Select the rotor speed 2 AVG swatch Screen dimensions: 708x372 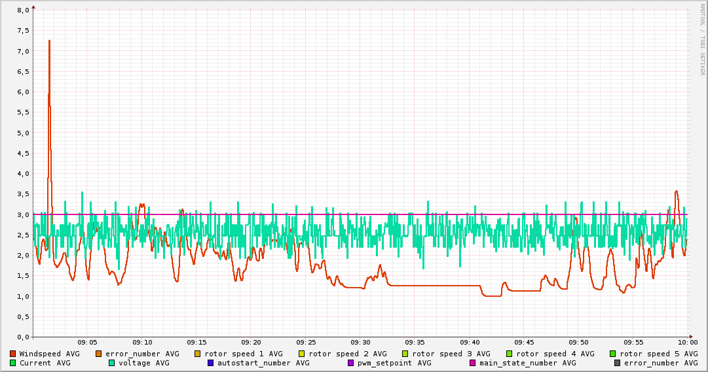tap(302, 354)
